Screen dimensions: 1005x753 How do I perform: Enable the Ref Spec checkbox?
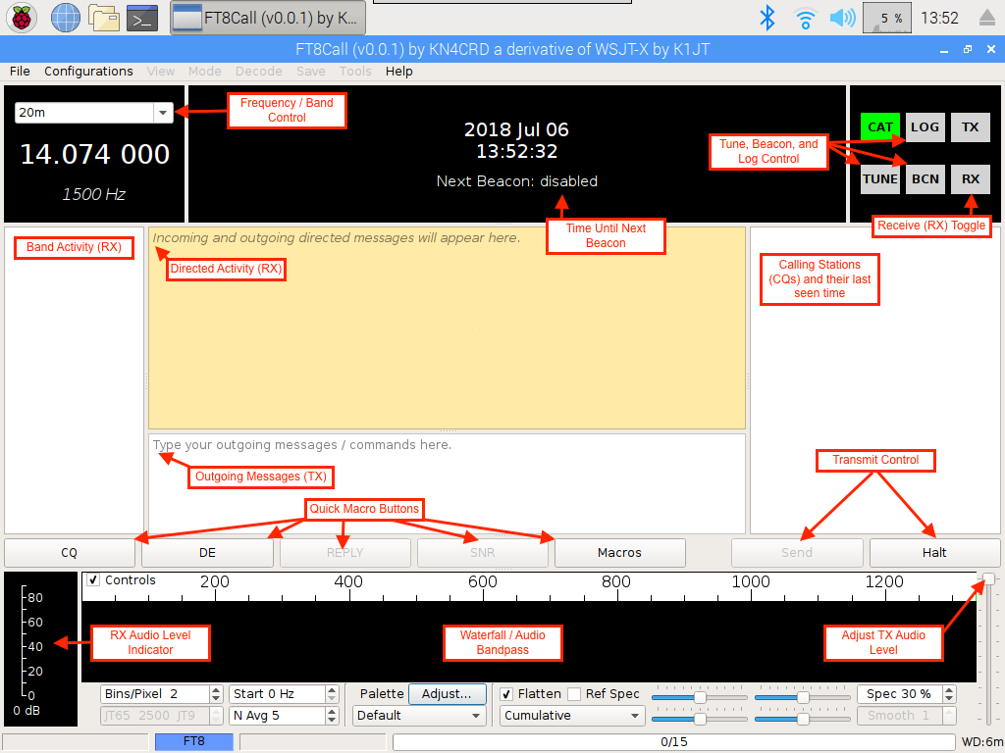click(574, 694)
